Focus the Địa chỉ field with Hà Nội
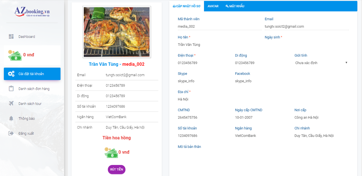The height and width of the screenshot is (176, 362). [263, 99]
